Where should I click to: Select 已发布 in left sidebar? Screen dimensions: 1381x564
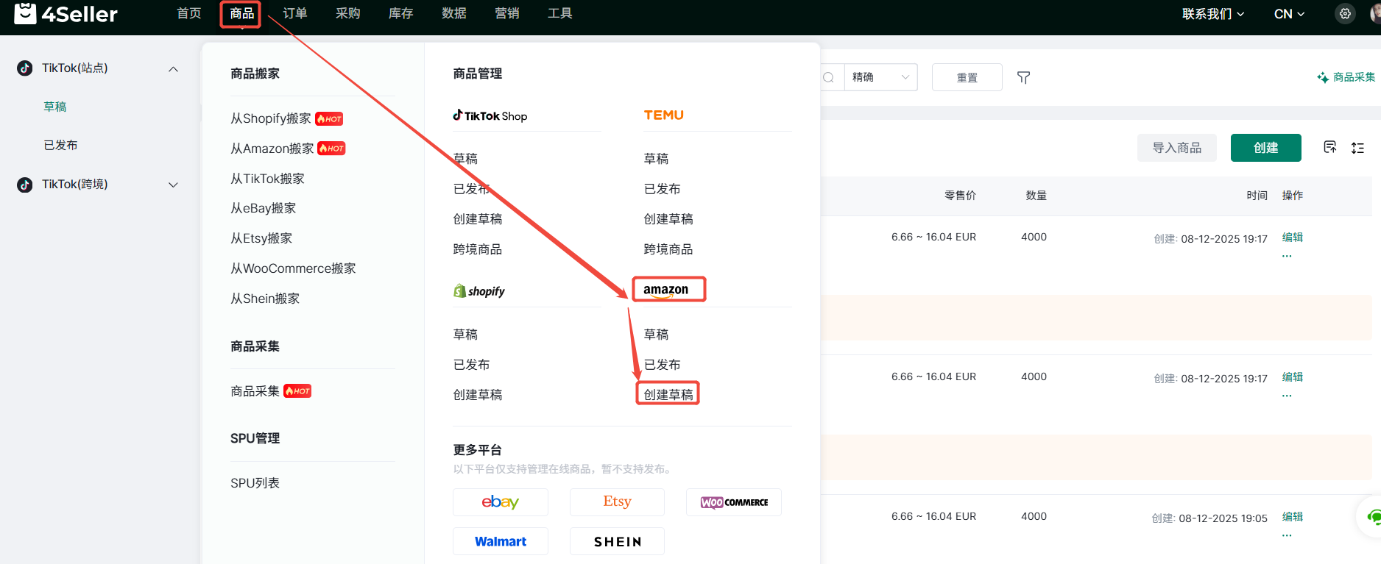[x=60, y=145]
